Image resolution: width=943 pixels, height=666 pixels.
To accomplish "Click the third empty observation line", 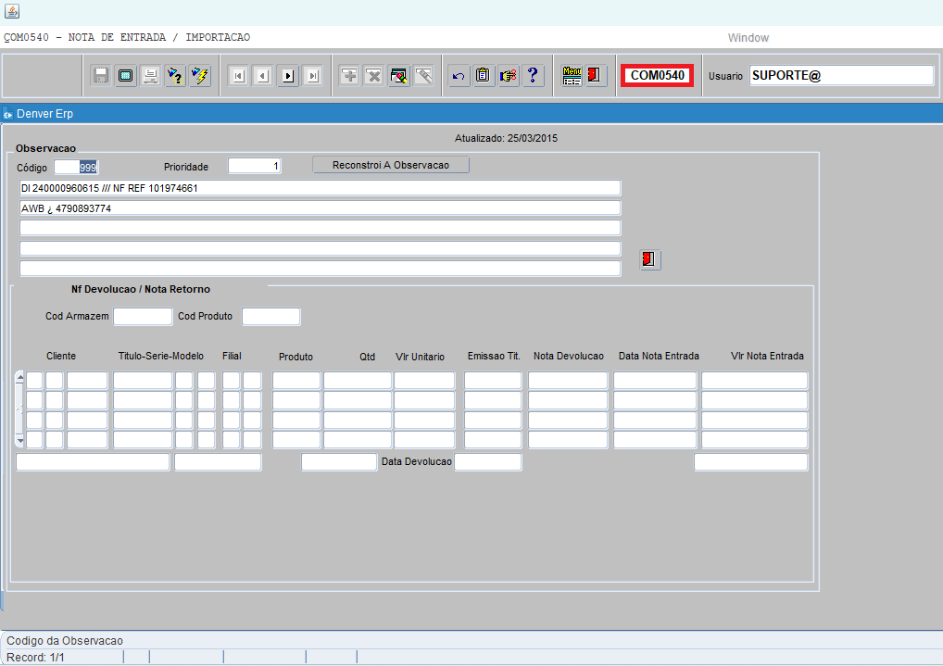I will point(320,228).
